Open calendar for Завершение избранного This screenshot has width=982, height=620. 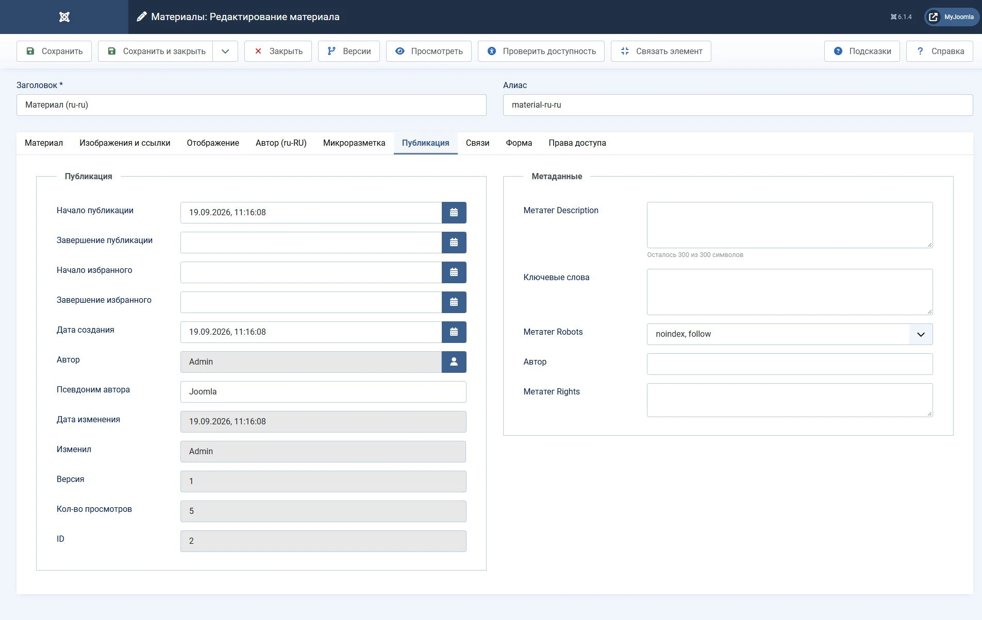(454, 302)
